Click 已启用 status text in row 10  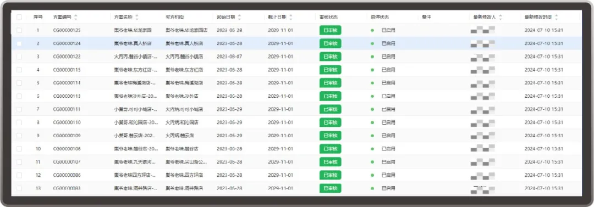[388, 149]
